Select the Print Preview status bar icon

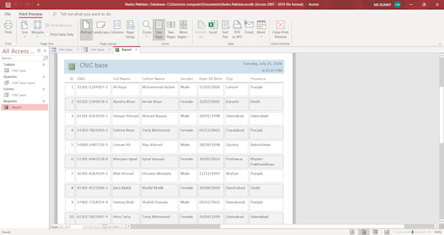pyautogui.click(x=364, y=232)
